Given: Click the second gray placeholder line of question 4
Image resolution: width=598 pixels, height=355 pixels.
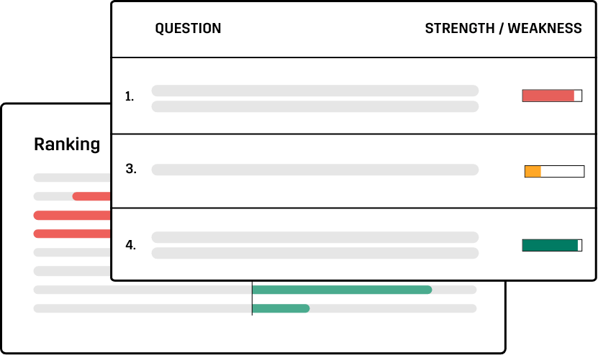Looking at the screenshot, I should 315,253.
